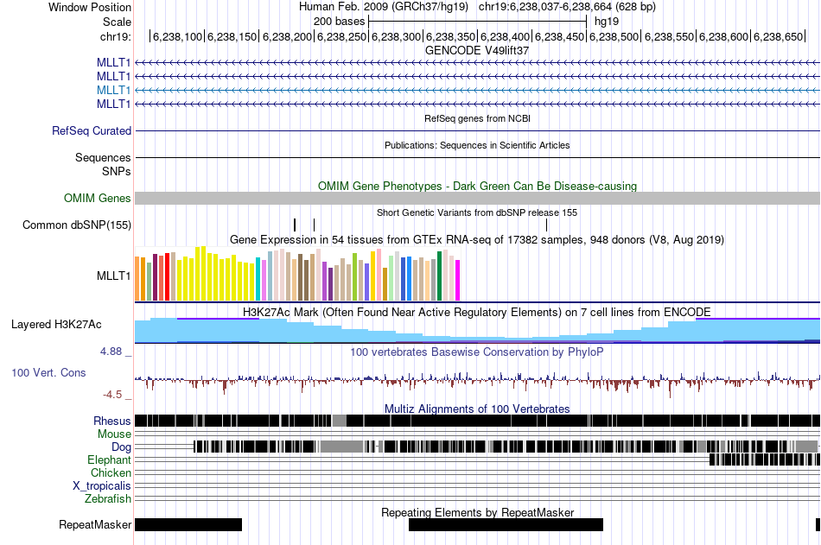The image size is (821, 545).
Task: Click the GENCODE V49lift37 track title
Action: coord(477,51)
